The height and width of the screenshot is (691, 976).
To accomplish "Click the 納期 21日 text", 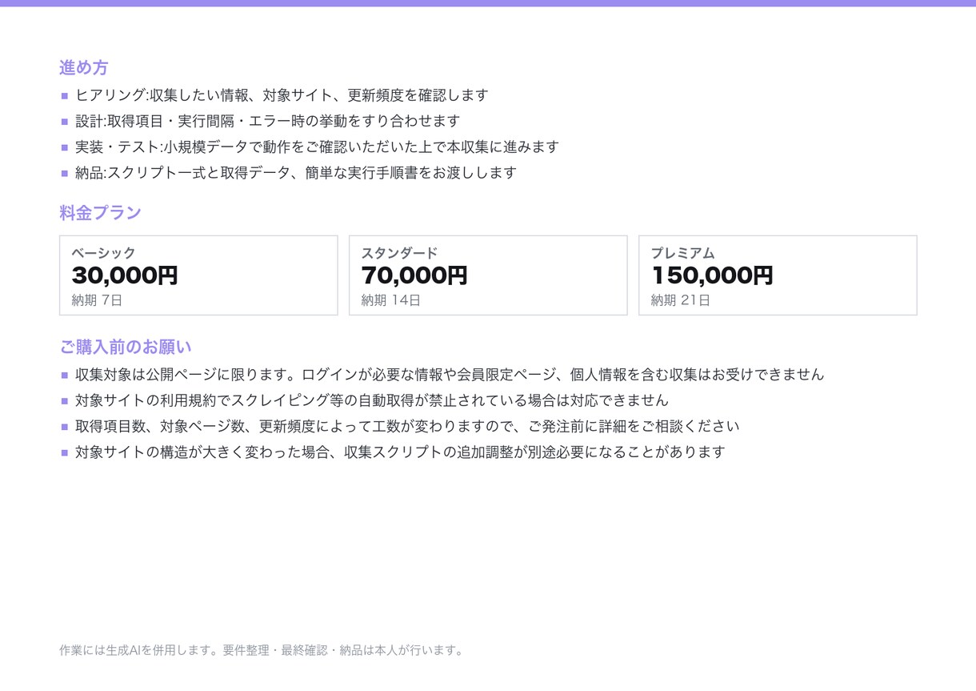I will 680,300.
